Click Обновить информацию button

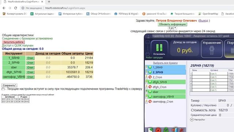172,24
